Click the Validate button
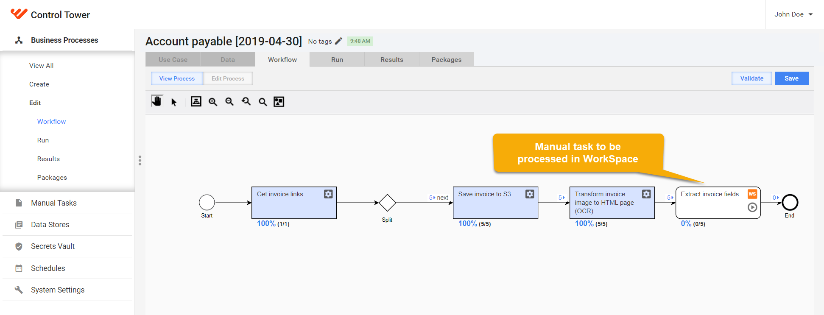 751,78
